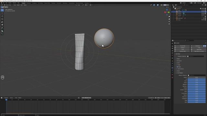Image resolution: width=207 pixels, height=116 pixels.
Task: Toggle auto keying record button in timeline
Action: pyautogui.click(x=79, y=98)
